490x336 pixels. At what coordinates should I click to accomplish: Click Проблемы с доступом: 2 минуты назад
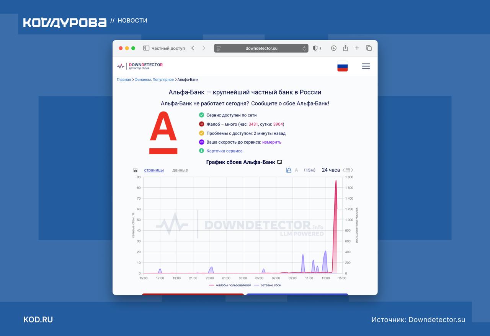246,133
